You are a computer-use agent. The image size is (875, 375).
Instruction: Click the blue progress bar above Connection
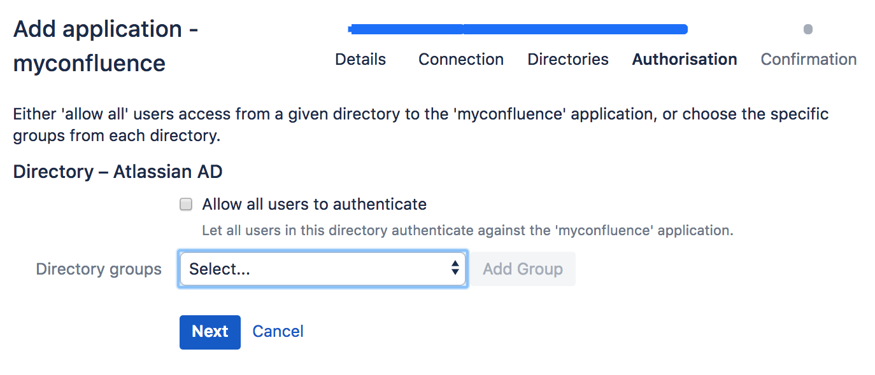pyautogui.click(x=461, y=29)
